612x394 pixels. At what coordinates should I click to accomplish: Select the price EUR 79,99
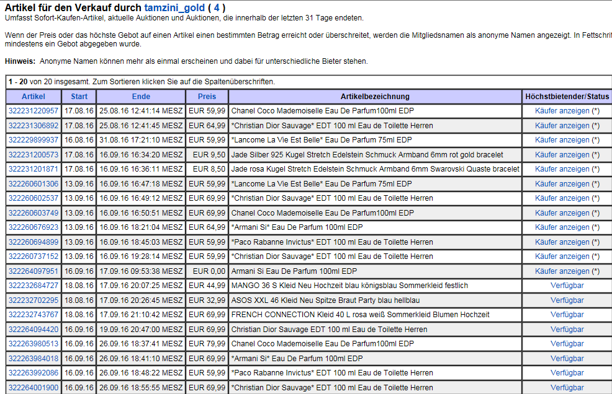coord(207,344)
